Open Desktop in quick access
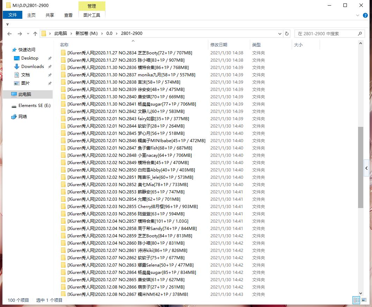Screen dimensions: 372x307 tap(30, 58)
